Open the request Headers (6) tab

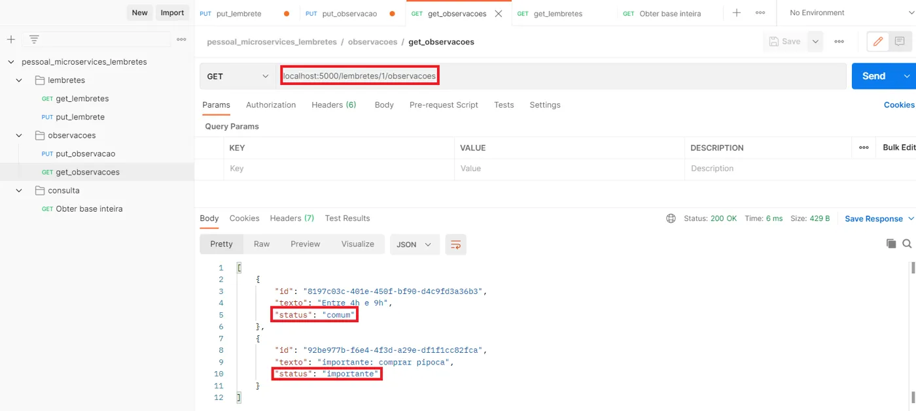point(334,105)
